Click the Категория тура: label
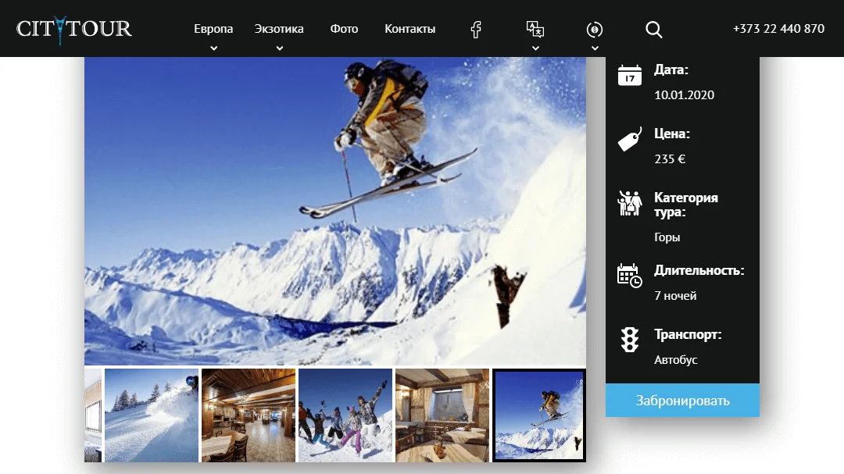The width and height of the screenshot is (844, 474). click(x=686, y=205)
